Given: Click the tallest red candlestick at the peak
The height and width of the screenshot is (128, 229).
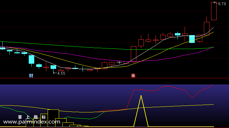Looking at the screenshot, I should (214, 11).
